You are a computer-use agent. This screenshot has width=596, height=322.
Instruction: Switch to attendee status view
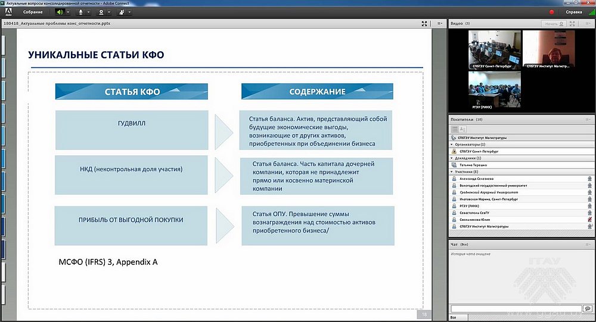click(x=462, y=130)
